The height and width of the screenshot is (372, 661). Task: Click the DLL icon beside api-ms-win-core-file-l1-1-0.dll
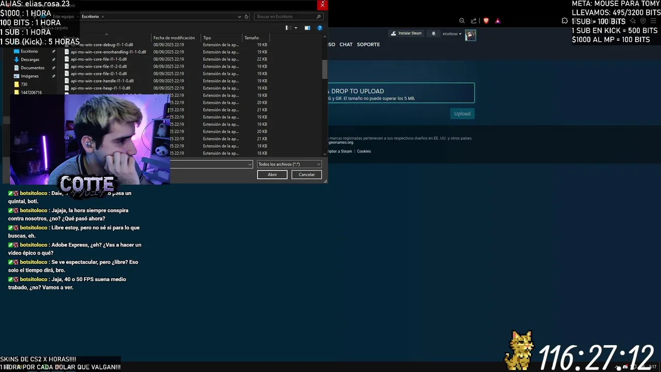[x=67, y=59]
